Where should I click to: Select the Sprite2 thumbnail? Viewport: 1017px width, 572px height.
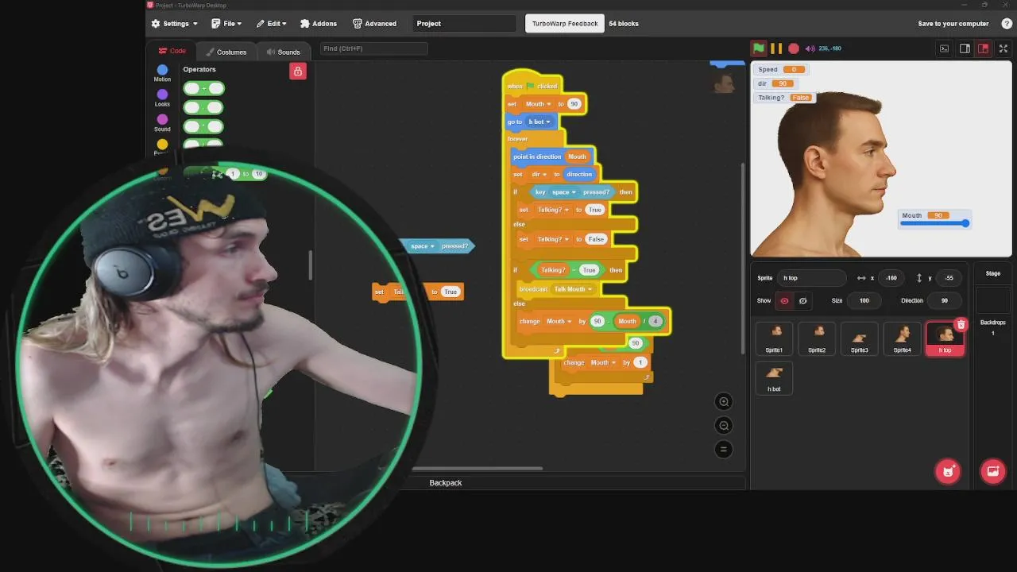click(x=817, y=338)
